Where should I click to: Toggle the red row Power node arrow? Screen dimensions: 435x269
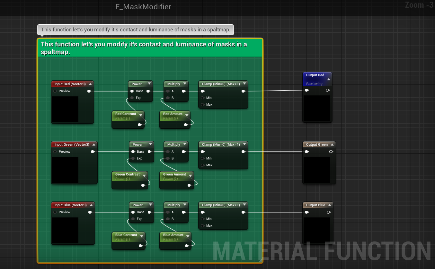pyautogui.click(x=149, y=84)
